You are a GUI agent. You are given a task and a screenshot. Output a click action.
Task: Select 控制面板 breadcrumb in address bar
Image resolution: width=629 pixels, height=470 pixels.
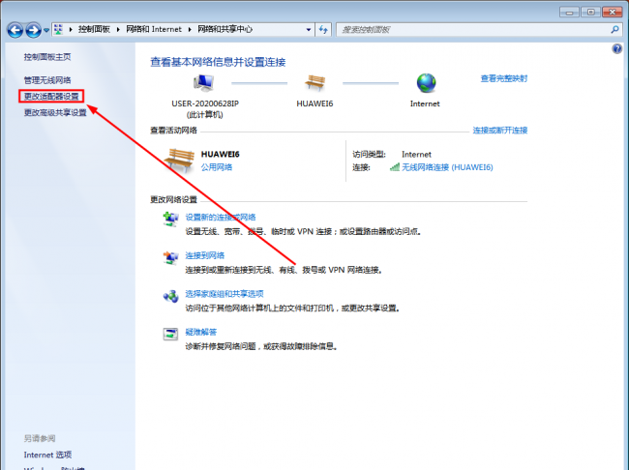coord(94,29)
